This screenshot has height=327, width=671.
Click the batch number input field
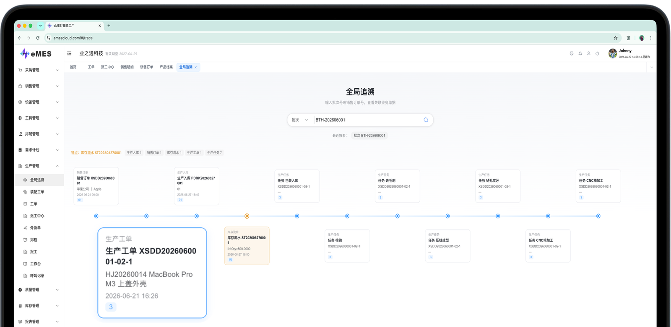(x=367, y=120)
